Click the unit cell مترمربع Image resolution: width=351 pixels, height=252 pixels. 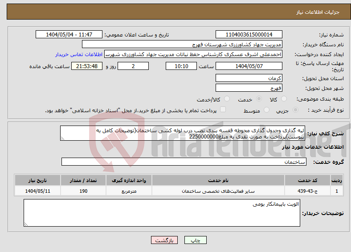[129, 191]
